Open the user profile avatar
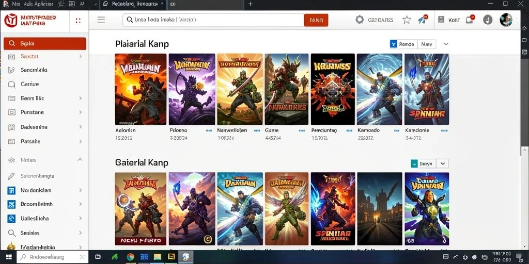The height and width of the screenshot is (264, 529). tap(506, 20)
